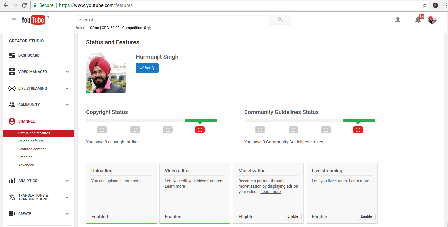Open the account avatar menu
The width and height of the screenshot is (448, 227).
click(432, 20)
